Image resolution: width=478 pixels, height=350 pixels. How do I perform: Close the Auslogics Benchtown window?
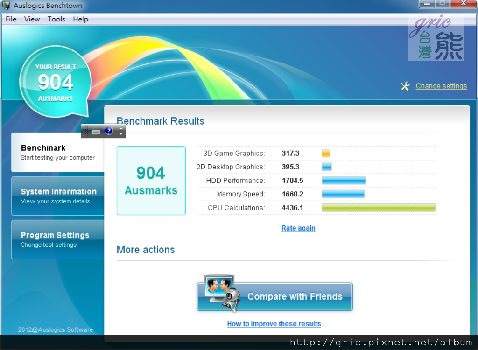464,4
